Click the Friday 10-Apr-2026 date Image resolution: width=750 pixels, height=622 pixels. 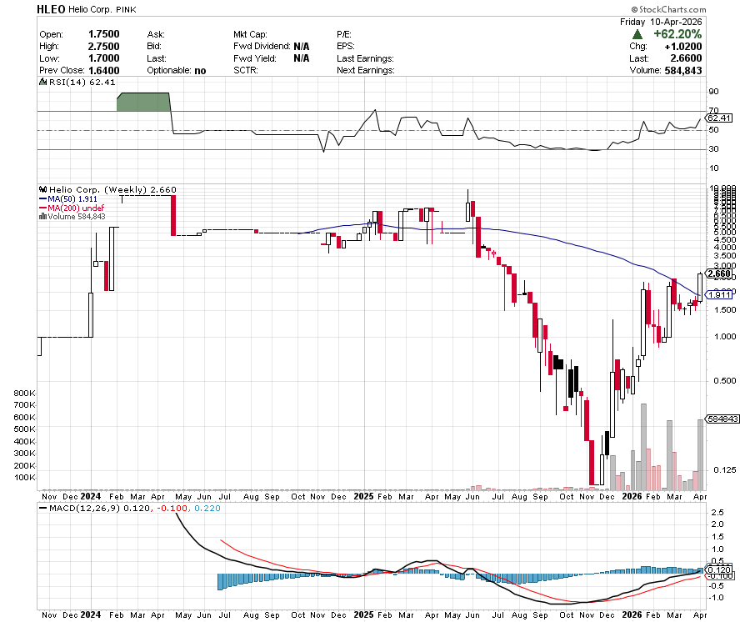point(661,22)
